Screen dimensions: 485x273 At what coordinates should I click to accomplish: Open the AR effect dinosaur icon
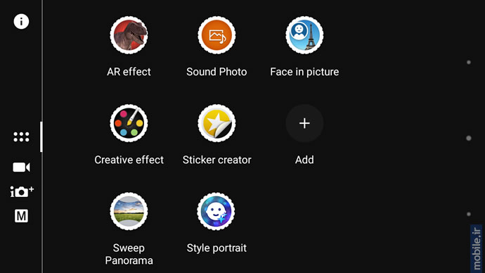(x=129, y=35)
